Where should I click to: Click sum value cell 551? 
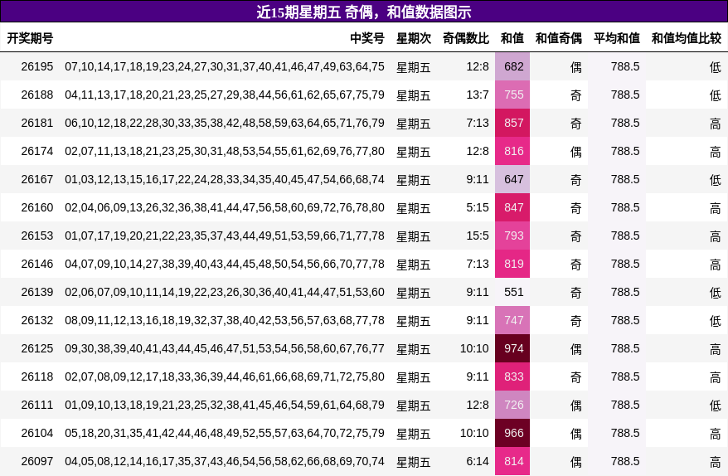pyautogui.click(x=512, y=292)
